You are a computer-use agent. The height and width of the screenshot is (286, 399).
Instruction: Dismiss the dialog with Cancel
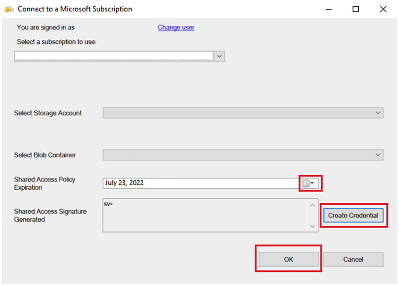[x=353, y=259]
